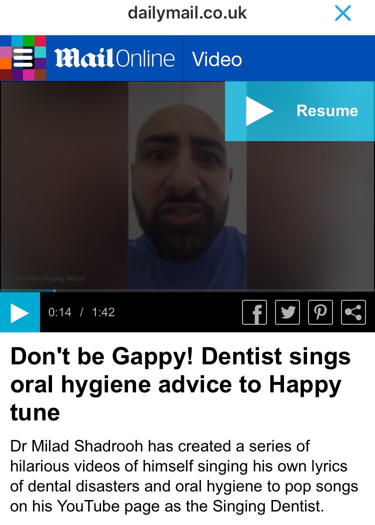Click the 1:42 total duration label
Image resolution: width=375 pixels, height=525 pixels.
click(103, 312)
